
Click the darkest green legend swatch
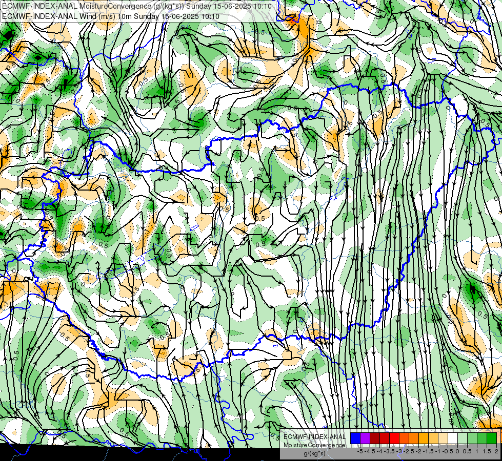[x=492, y=438]
